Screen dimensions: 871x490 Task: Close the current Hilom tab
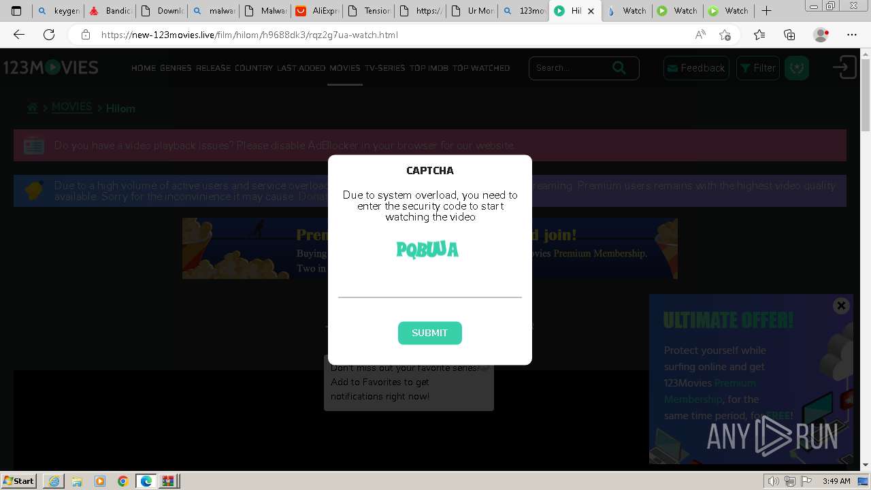591,11
